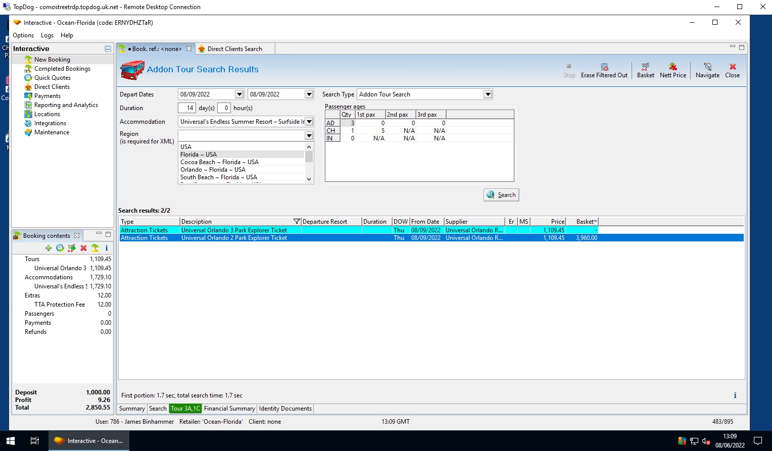Click the Region text input field
Image resolution: width=772 pixels, height=451 pixels.
[242, 136]
